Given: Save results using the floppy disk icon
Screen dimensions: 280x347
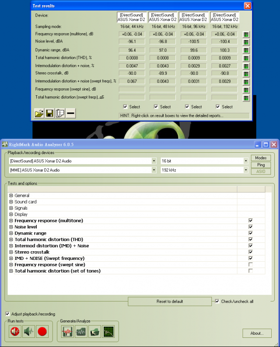Looking at the screenshot, I should [x=49, y=113].
